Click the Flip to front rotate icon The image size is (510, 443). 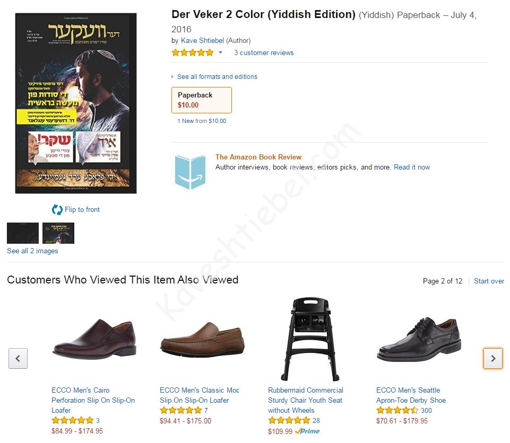(57, 210)
